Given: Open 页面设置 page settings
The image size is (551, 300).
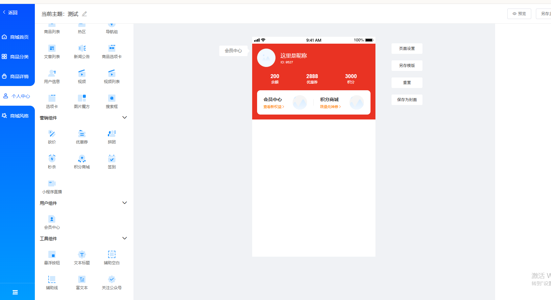Looking at the screenshot, I should (x=407, y=49).
